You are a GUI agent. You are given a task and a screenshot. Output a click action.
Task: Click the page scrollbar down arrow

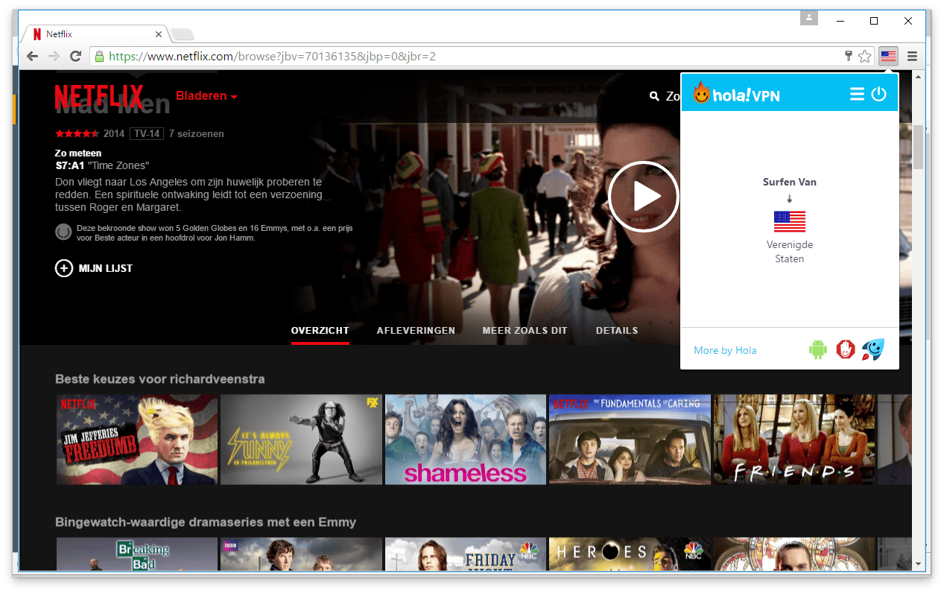[918, 565]
